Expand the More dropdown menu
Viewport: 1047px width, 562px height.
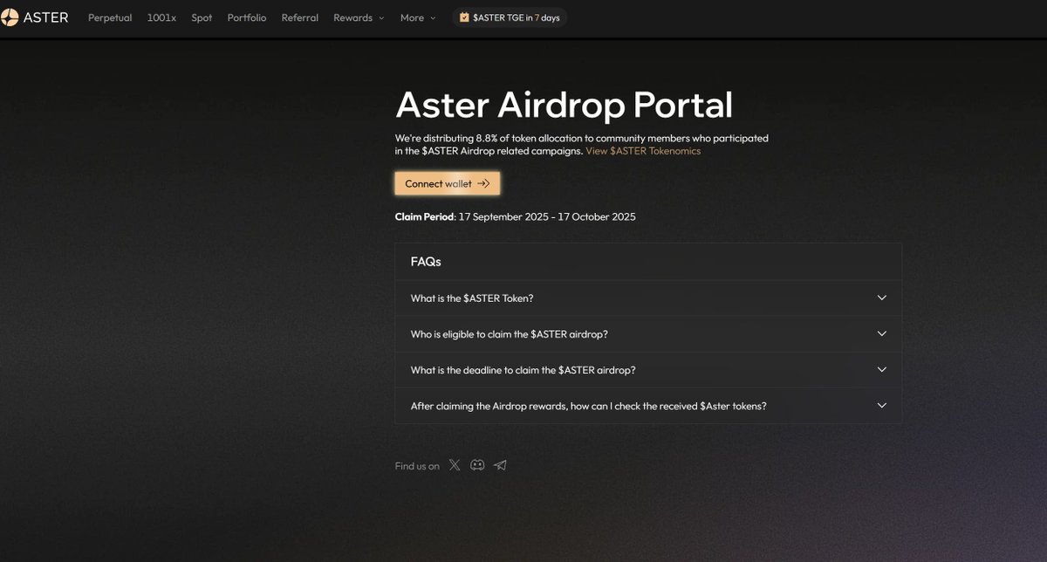[418, 17]
